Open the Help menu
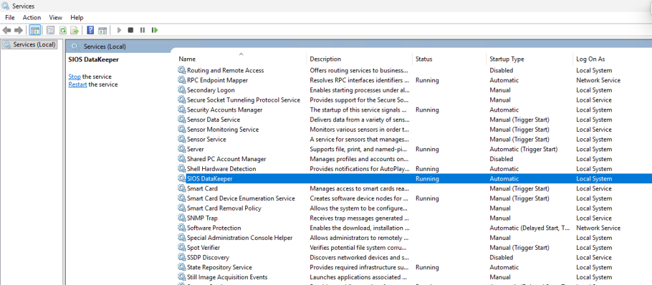This screenshot has width=652, height=285. [x=77, y=18]
